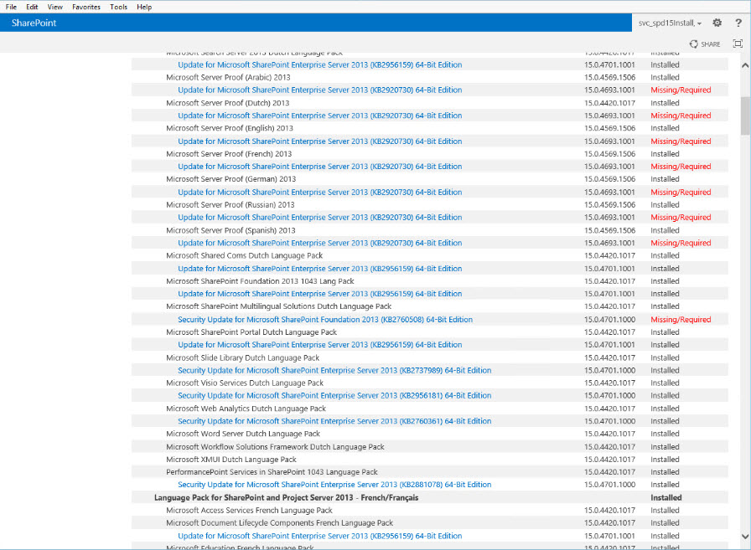Open the Favorites menu

pyautogui.click(x=86, y=7)
